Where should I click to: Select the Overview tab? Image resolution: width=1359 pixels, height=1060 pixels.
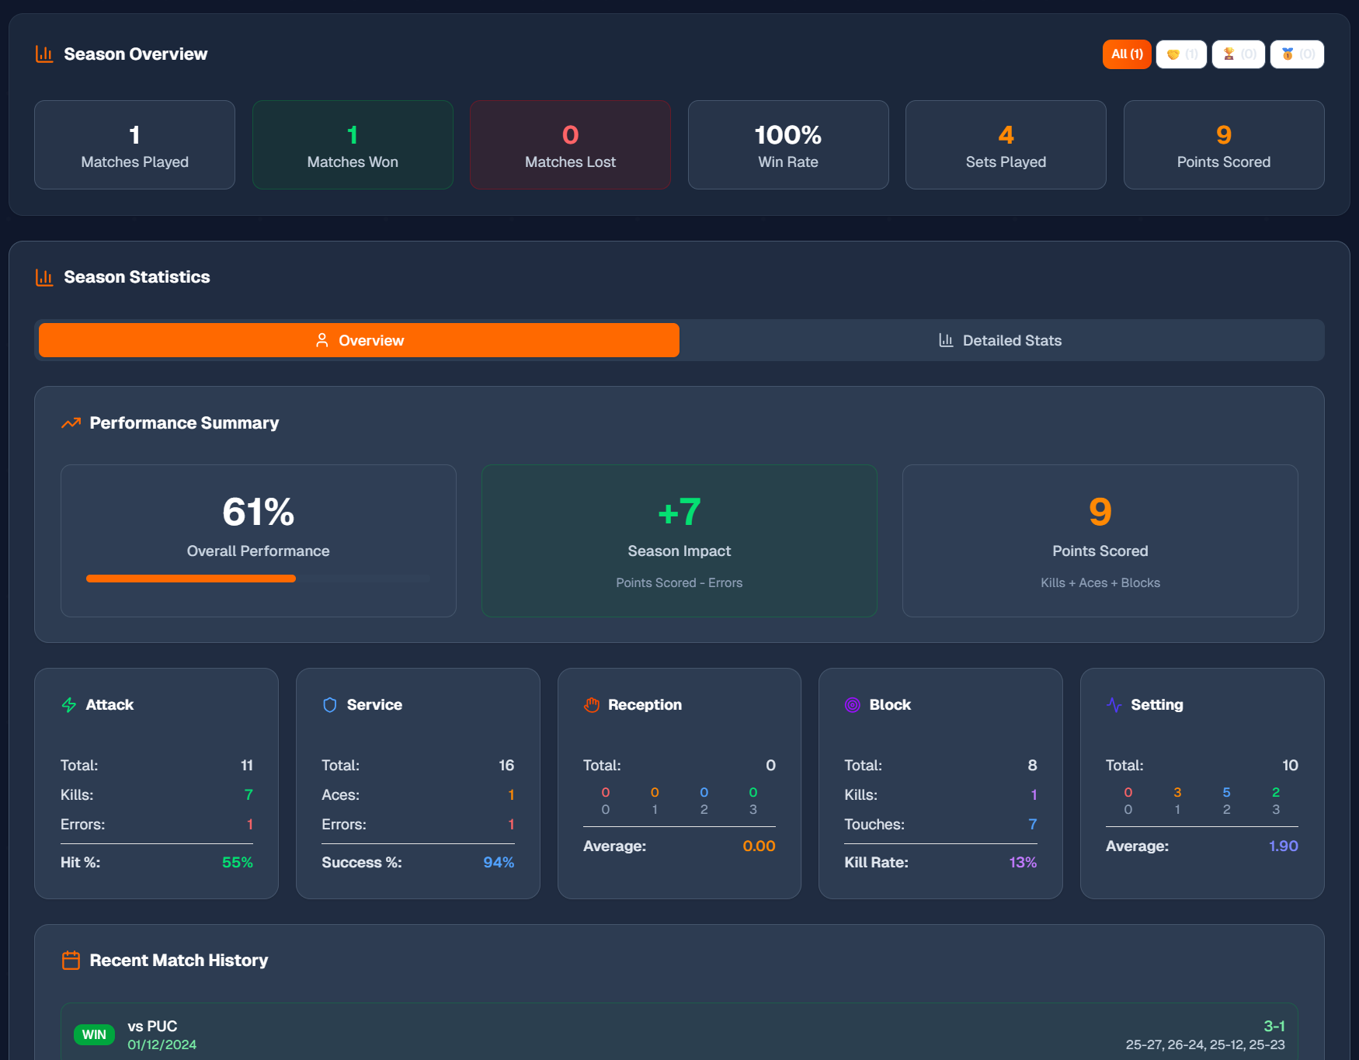[x=359, y=340]
